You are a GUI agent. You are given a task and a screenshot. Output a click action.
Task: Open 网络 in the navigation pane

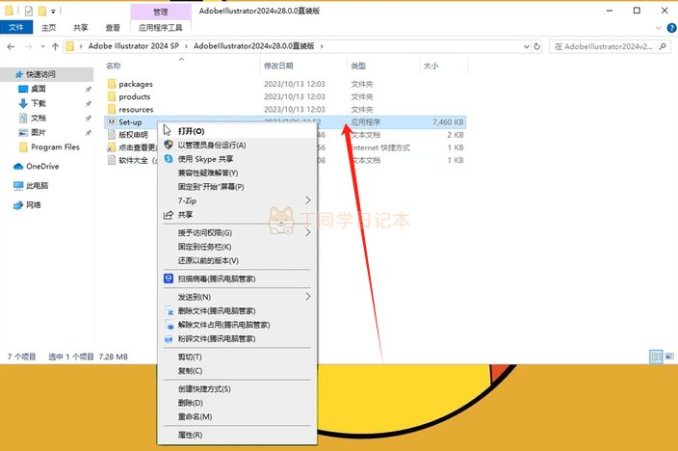[x=34, y=205]
